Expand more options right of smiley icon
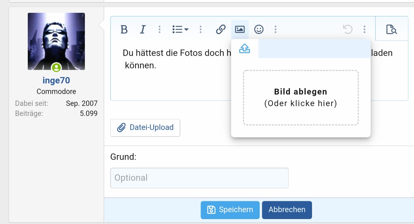The image size is (414, 224). coord(275,29)
